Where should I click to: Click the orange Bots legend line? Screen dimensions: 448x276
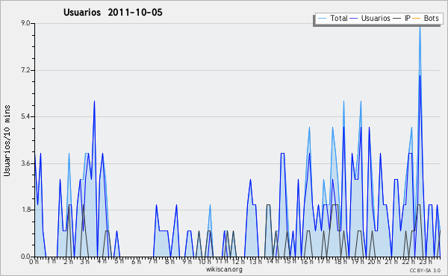tap(417, 19)
